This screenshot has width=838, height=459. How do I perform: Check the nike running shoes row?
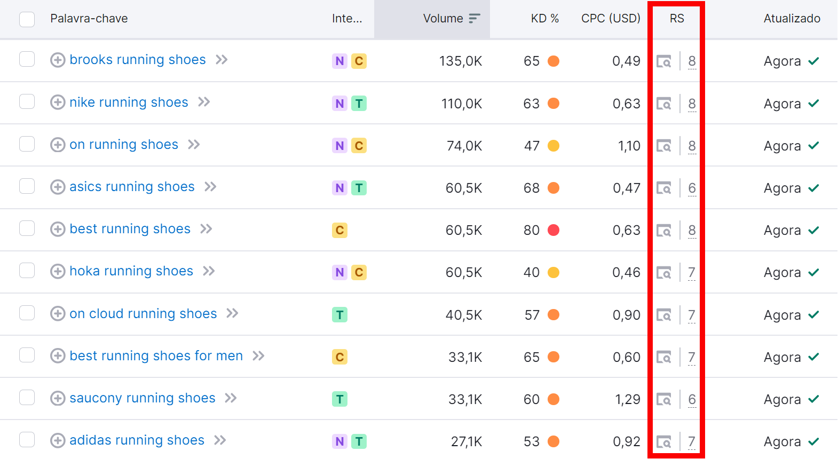pyautogui.click(x=27, y=101)
